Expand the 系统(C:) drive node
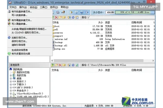Image resolution: width=163 pixels, height=108 pixels. (11, 82)
